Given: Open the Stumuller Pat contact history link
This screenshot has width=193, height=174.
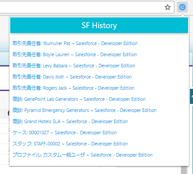Looking at the screenshot, I should [x=75, y=43].
